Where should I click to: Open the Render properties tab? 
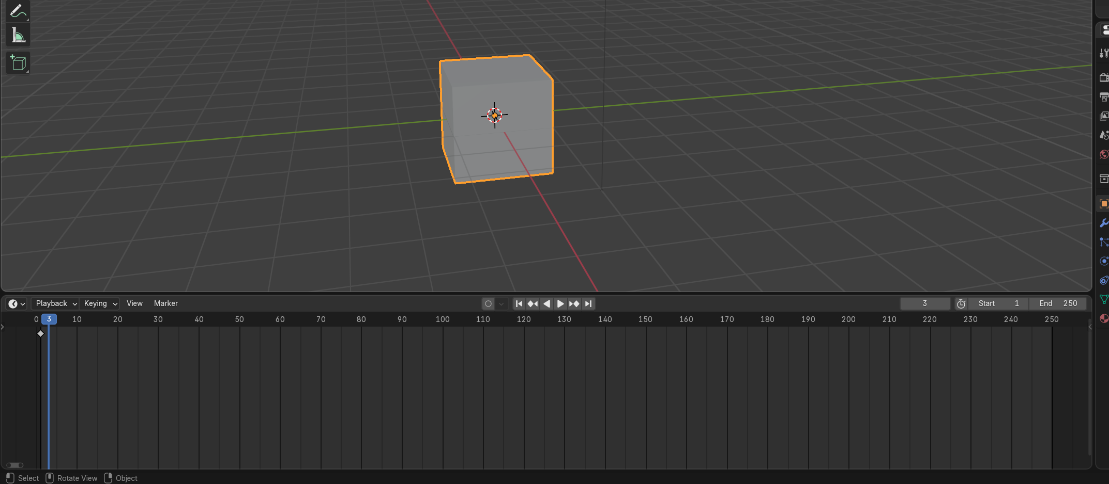point(1104,77)
